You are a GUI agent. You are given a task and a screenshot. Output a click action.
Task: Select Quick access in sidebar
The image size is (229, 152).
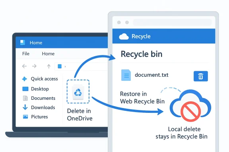(x=45, y=79)
